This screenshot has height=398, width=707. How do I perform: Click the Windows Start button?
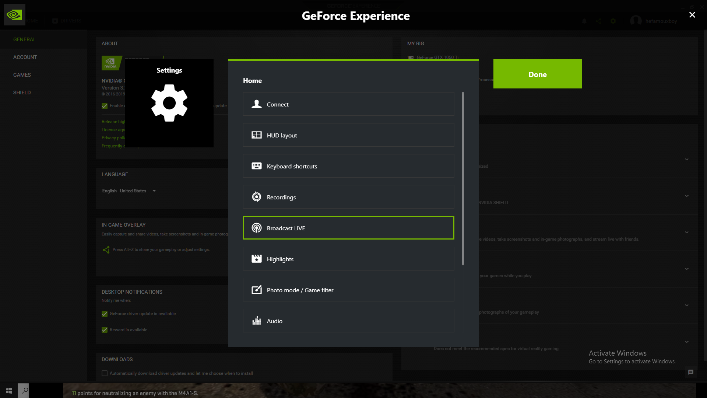point(9,391)
